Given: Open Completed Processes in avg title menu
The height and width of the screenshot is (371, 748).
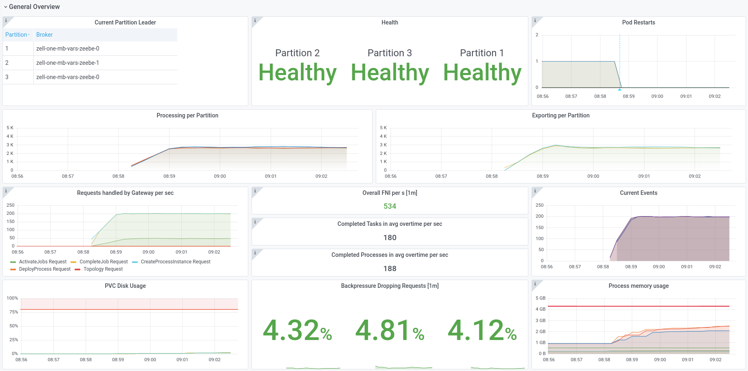Looking at the screenshot, I should 390,255.
